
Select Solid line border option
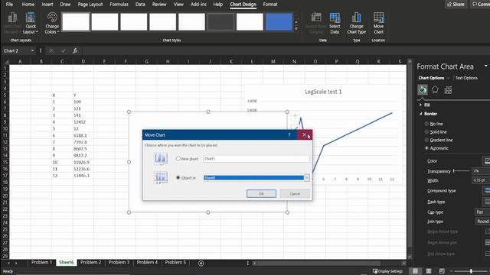point(426,132)
